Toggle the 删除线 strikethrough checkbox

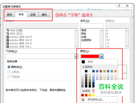[9, 67]
